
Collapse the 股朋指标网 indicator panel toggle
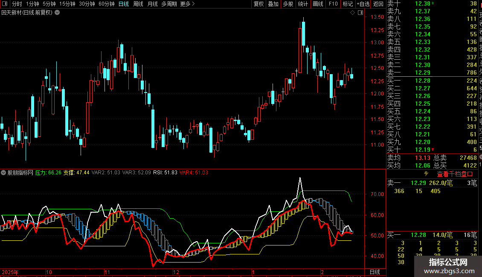click(x=3, y=173)
